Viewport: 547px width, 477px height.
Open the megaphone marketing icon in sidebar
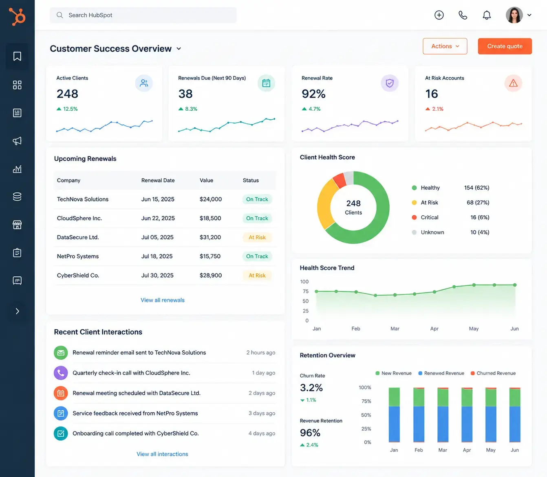tap(17, 141)
